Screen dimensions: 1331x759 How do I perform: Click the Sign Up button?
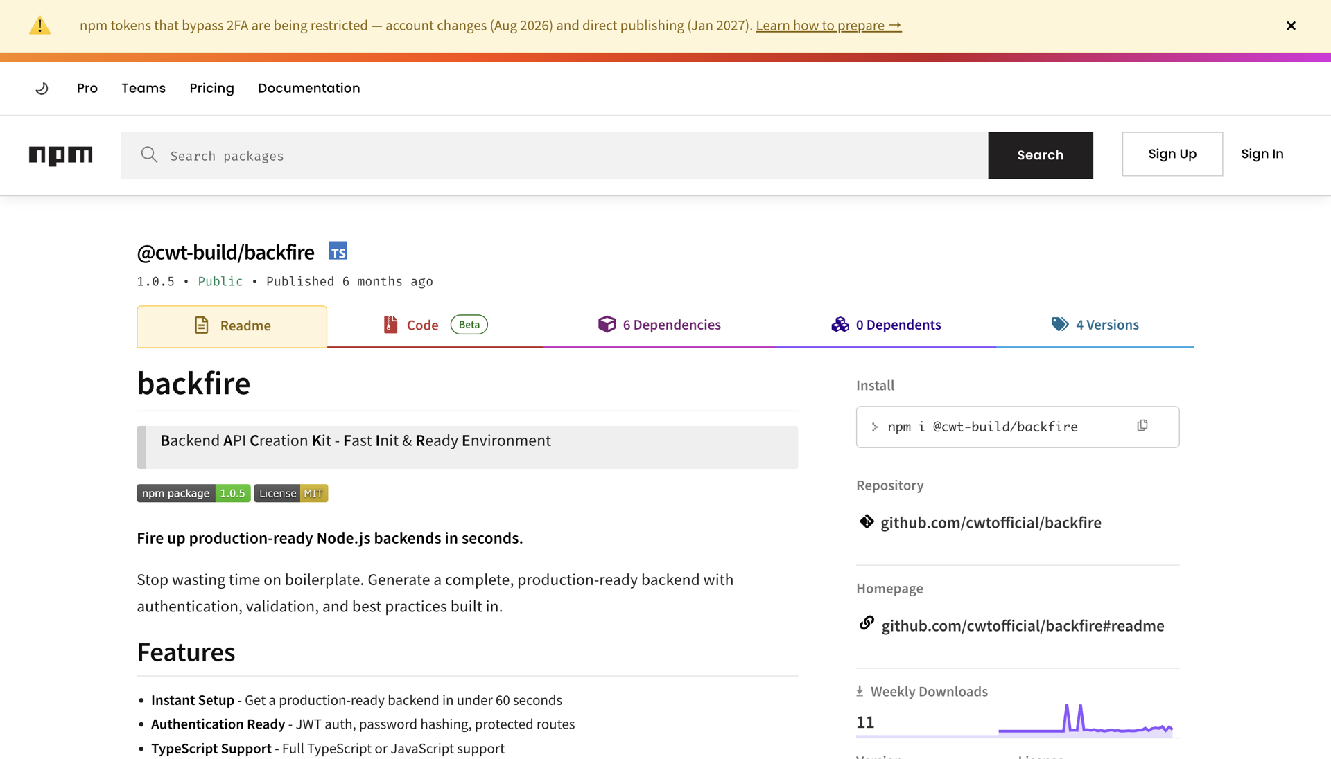pyautogui.click(x=1172, y=154)
